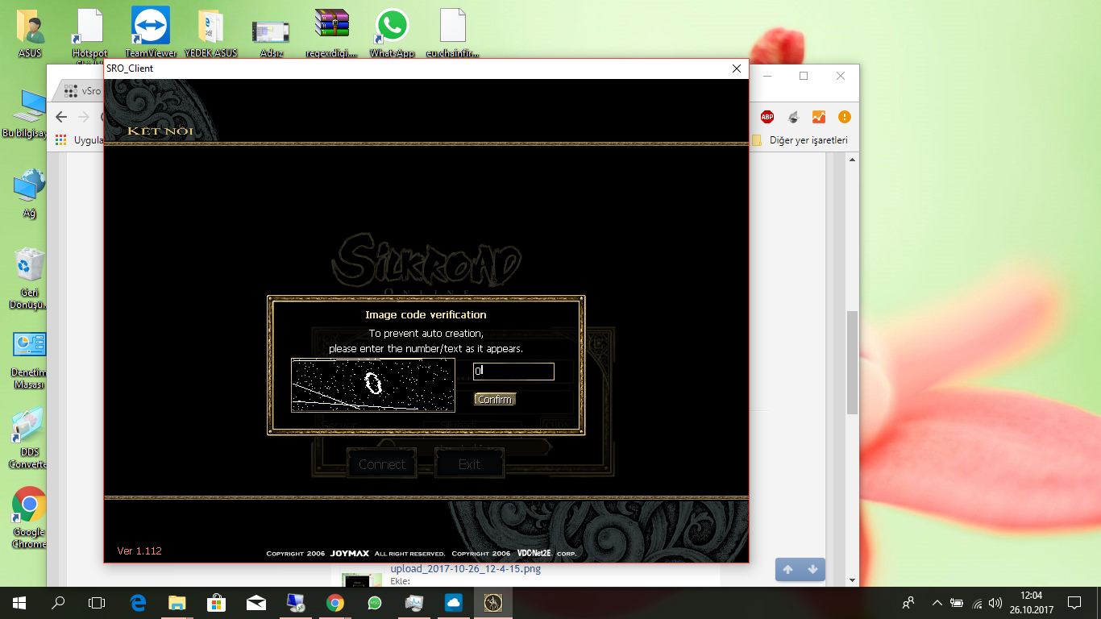Viewport: 1101px width, 619px height.
Task: Click Chrome scrollbar down arrow
Action: coord(852,579)
